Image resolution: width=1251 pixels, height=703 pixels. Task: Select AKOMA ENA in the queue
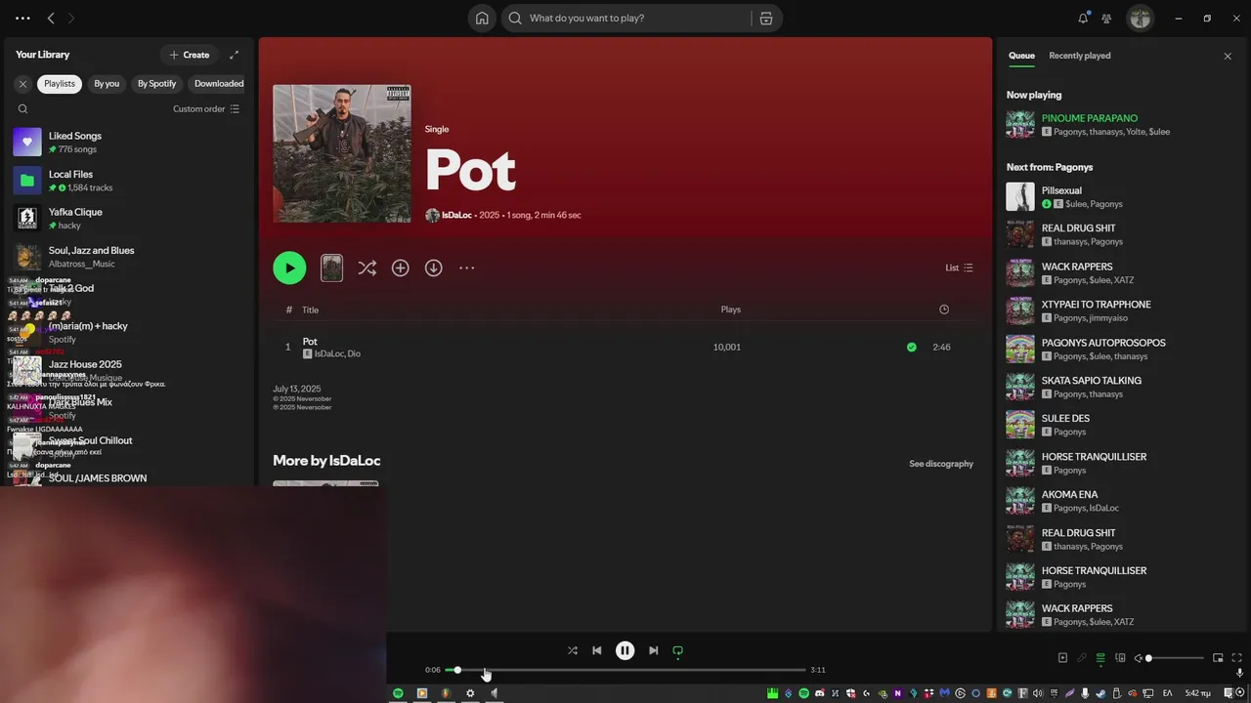(x=1118, y=501)
